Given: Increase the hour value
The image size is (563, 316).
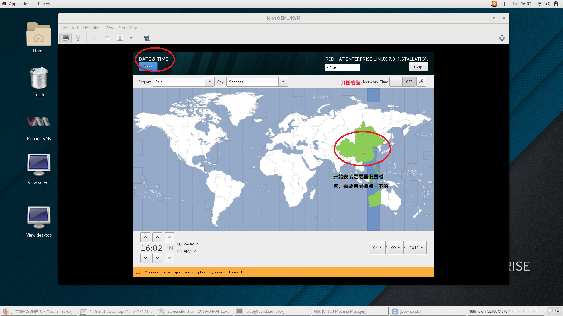Looking at the screenshot, I should [x=145, y=237].
